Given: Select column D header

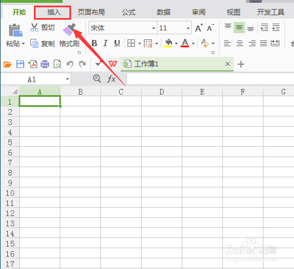Looking at the screenshot, I should 162,92.
